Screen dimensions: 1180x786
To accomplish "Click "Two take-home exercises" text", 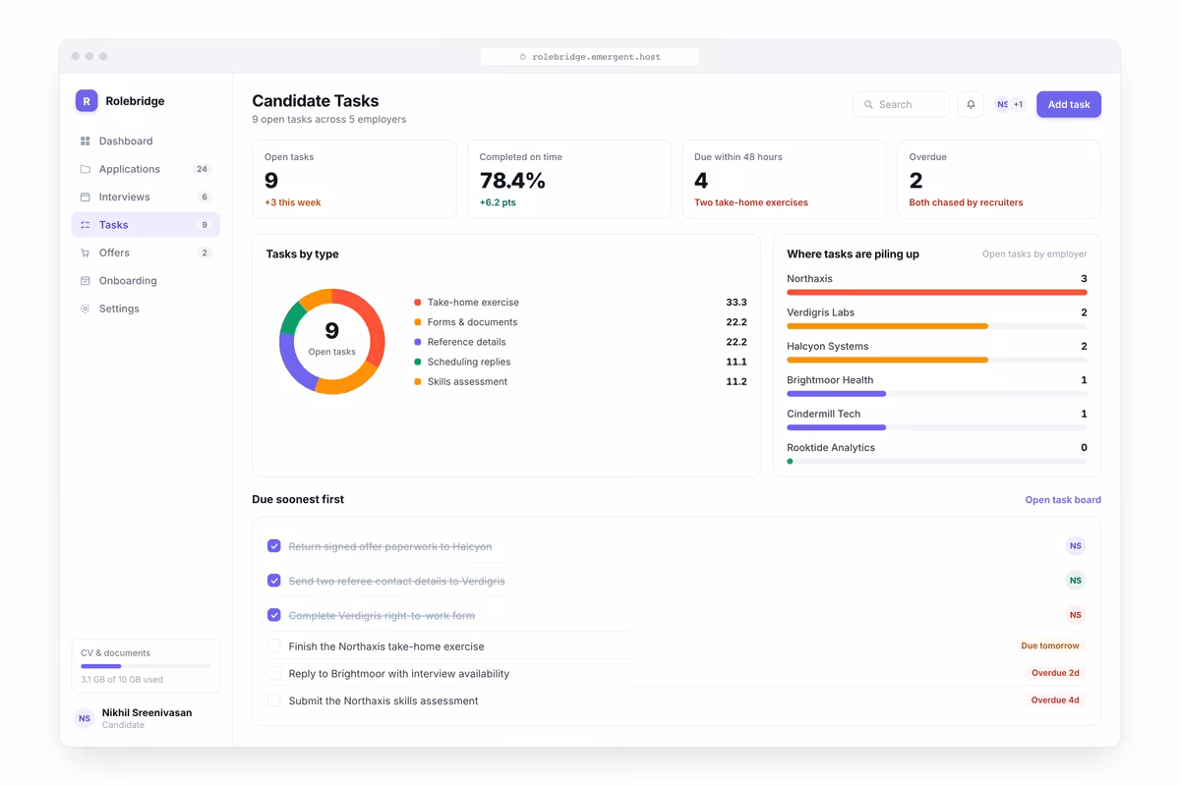I will click(x=751, y=202).
